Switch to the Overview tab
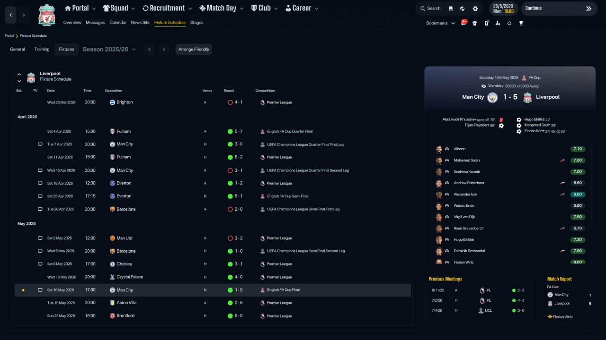 pos(72,23)
